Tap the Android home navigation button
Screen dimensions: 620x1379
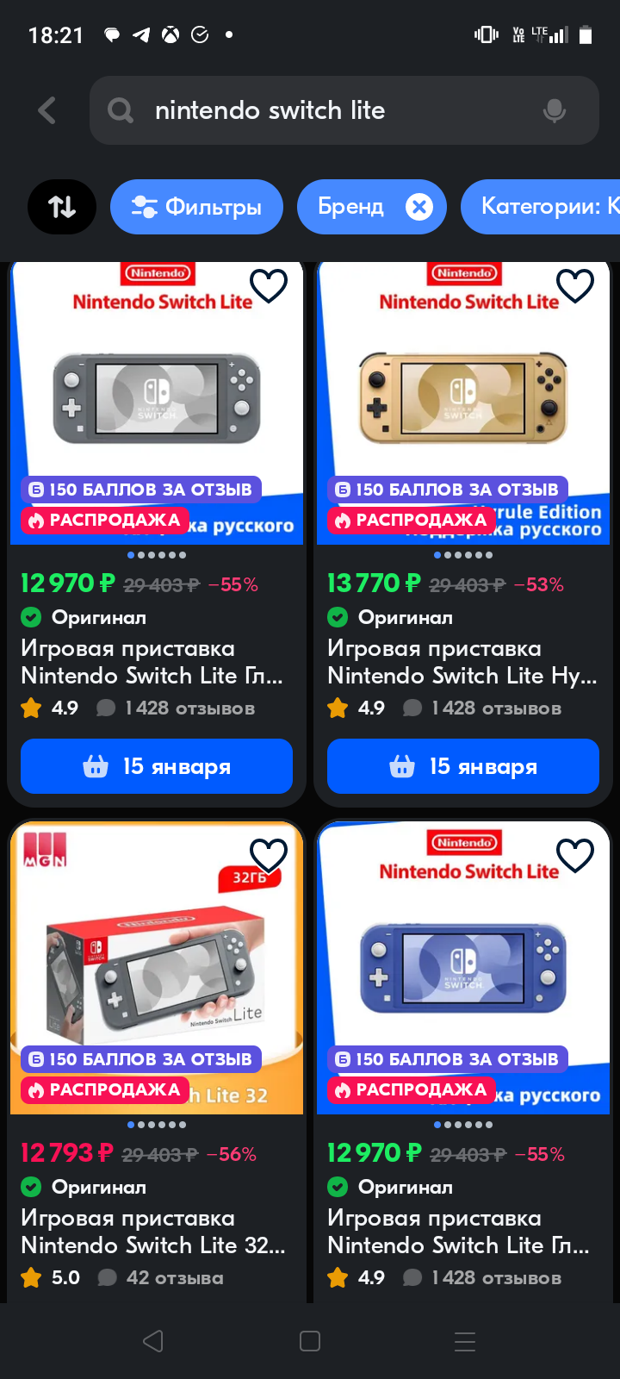click(x=310, y=1341)
